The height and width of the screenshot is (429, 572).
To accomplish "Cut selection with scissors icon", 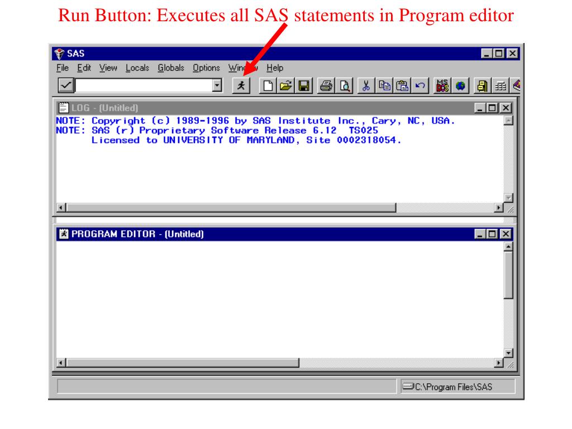I will [366, 86].
